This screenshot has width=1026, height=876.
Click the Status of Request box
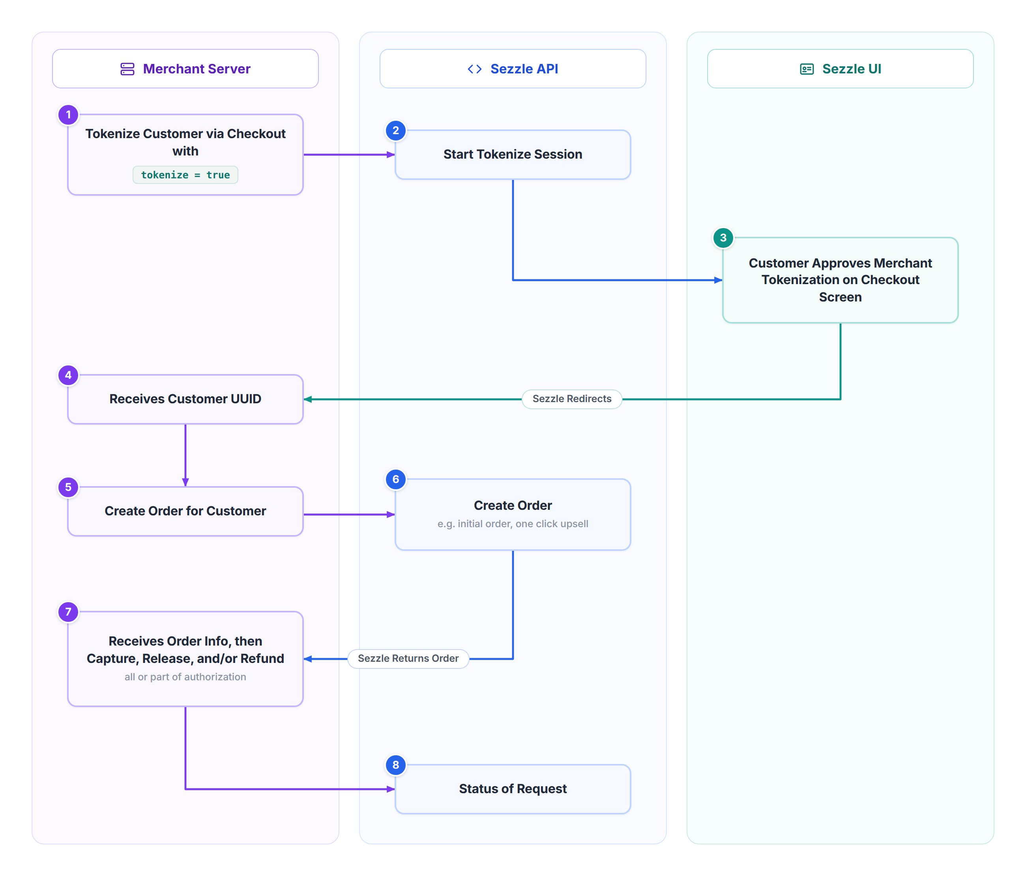pyautogui.click(x=513, y=789)
